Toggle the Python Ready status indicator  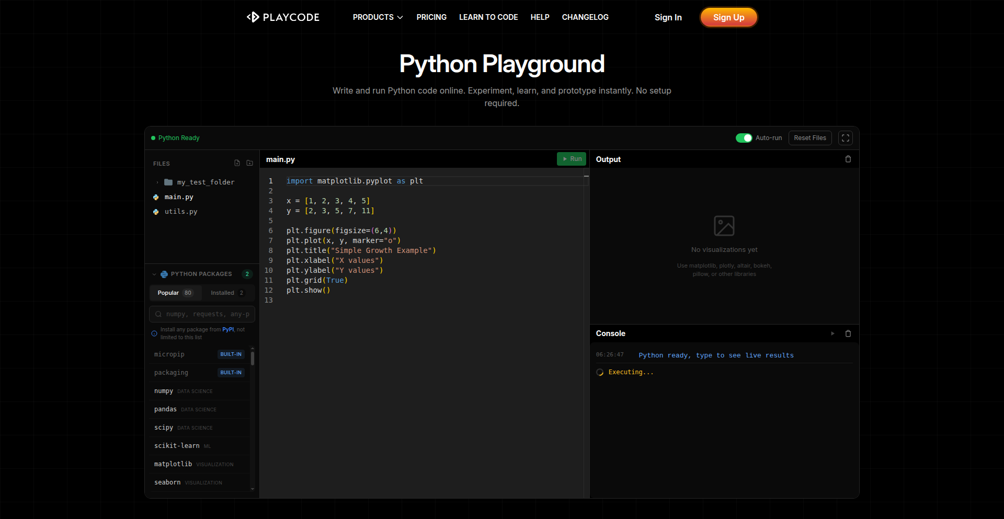(154, 137)
